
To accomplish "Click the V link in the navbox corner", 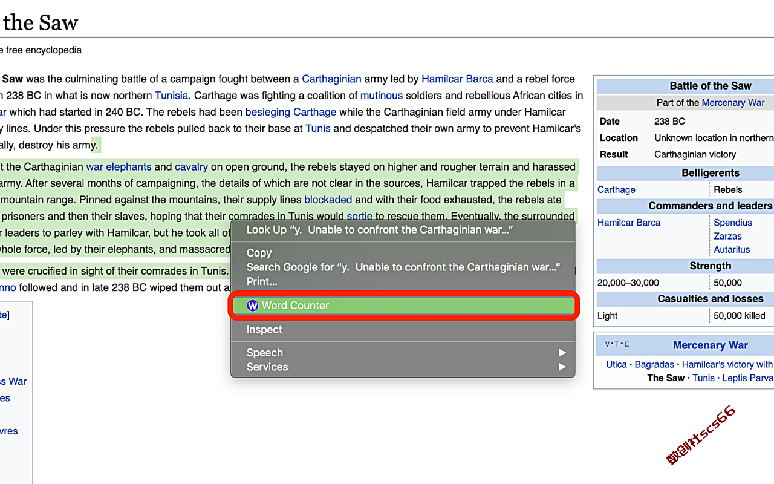I will coord(608,344).
